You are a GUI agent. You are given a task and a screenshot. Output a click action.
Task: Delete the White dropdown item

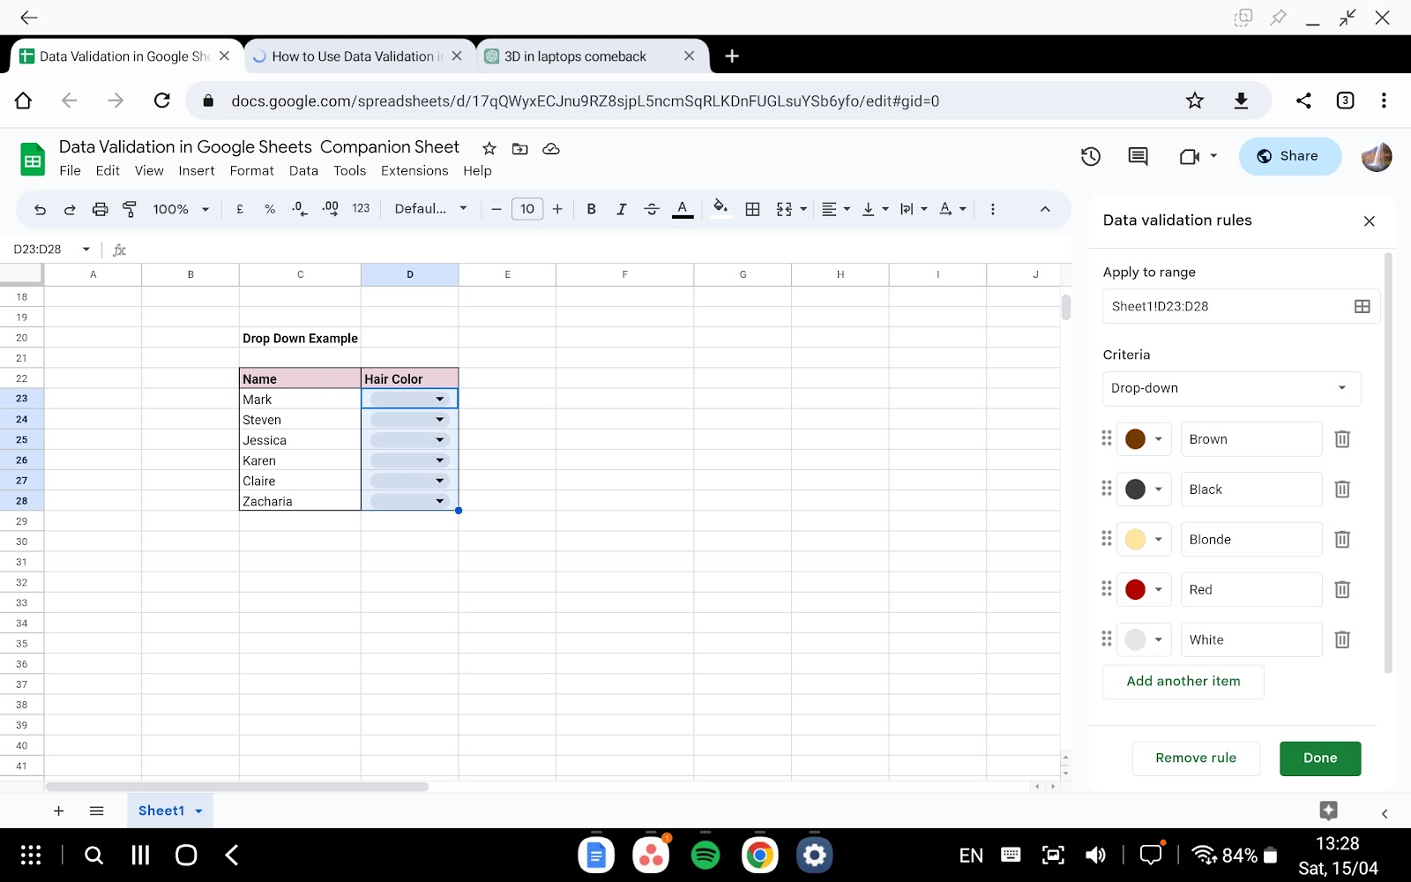pyautogui.click(x=1342, y=640)
